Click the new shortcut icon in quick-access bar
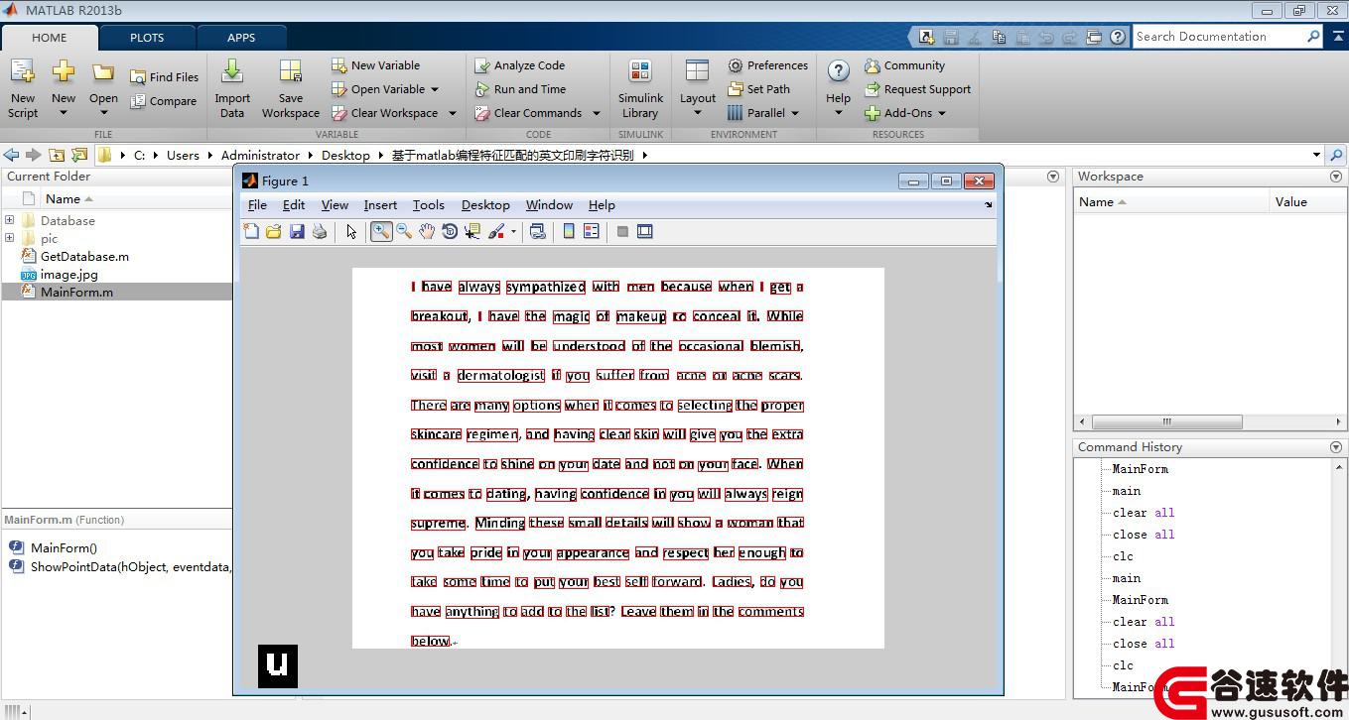 [926, 37]
